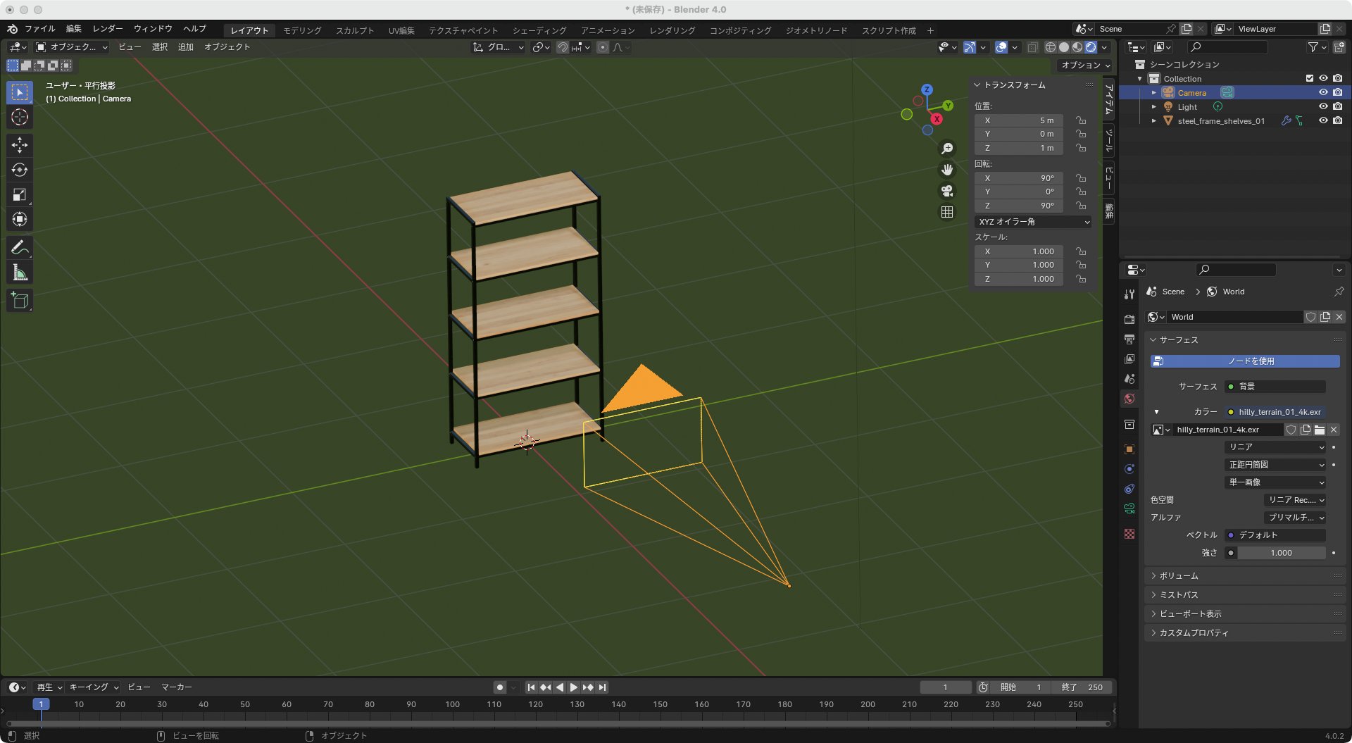The image size is (1352, 743).
Task: Open the Tool properties tab icon
Action: 1129,294
